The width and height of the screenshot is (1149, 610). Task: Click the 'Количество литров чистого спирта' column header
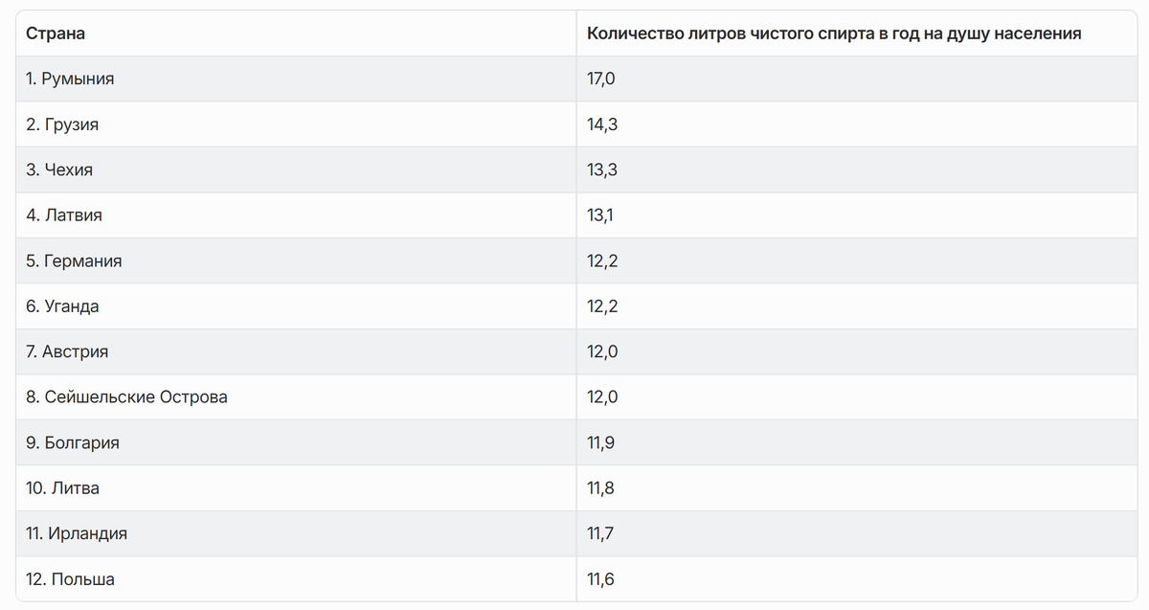coord(856,34)
